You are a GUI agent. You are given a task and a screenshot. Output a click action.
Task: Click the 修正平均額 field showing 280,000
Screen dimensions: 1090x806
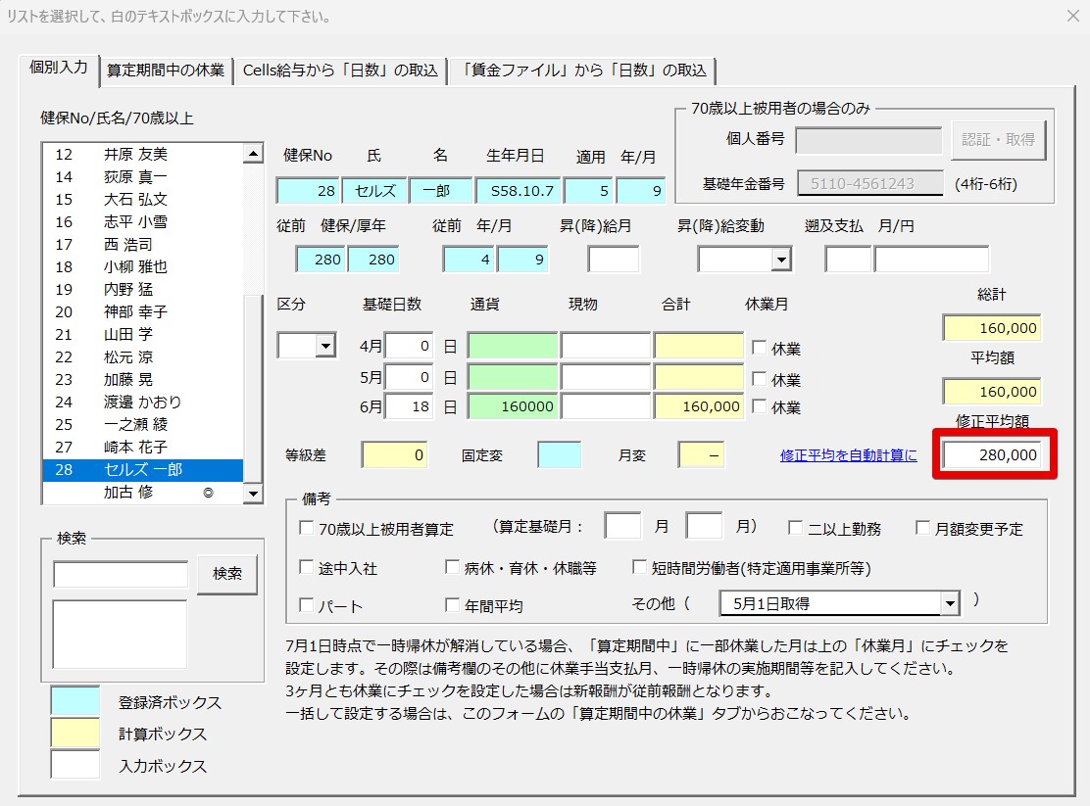[x=992, y=455]
